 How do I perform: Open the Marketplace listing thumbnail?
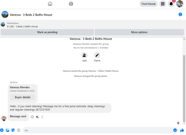[3, 25]
